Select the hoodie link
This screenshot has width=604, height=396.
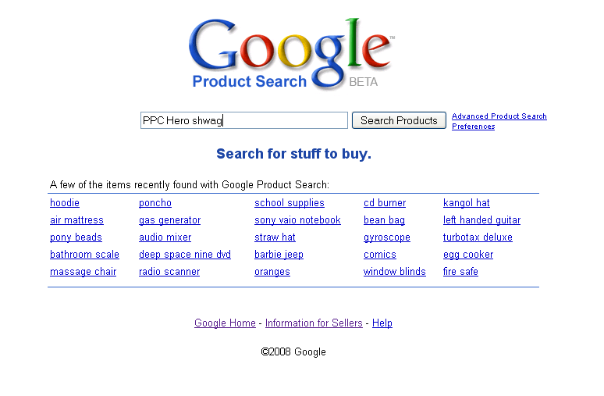tap(65, 203)
